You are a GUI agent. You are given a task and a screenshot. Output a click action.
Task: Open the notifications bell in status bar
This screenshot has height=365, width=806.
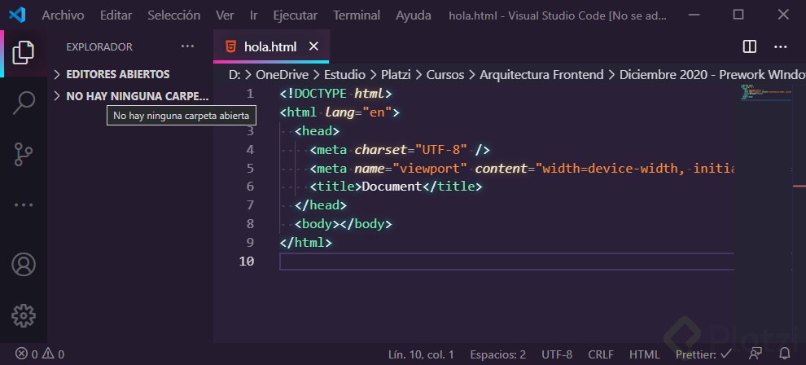pyautogui.click(x=784, y=354)
